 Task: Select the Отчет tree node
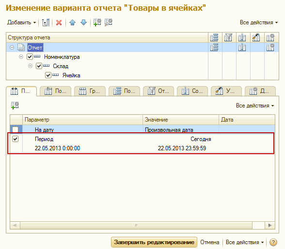[x=35, y=48]
